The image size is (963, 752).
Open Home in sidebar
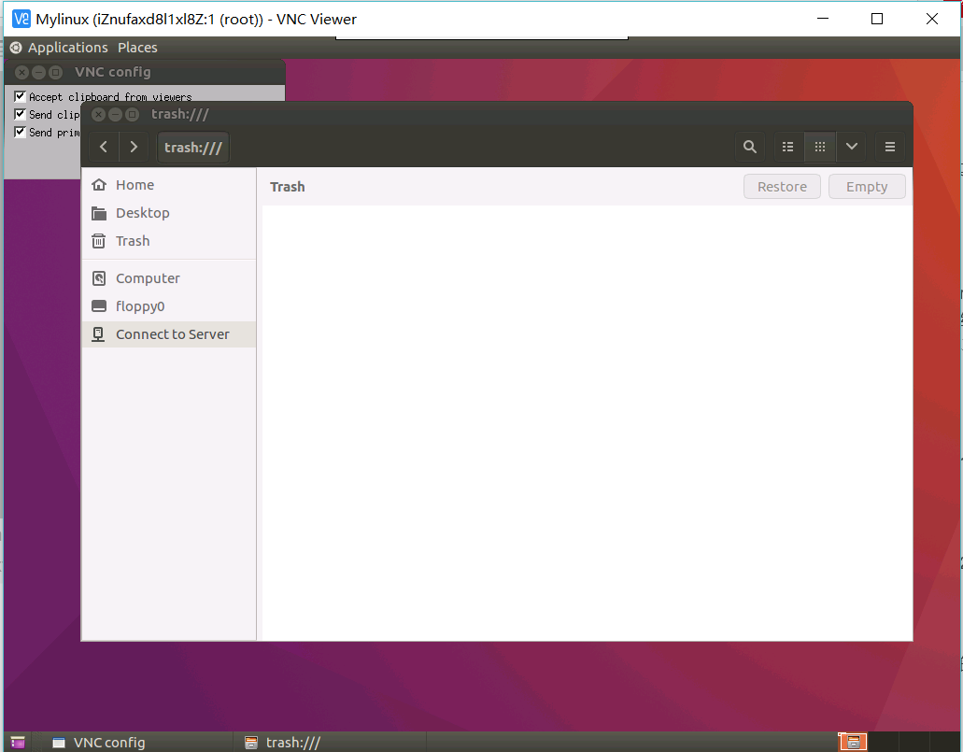[169, 185]
